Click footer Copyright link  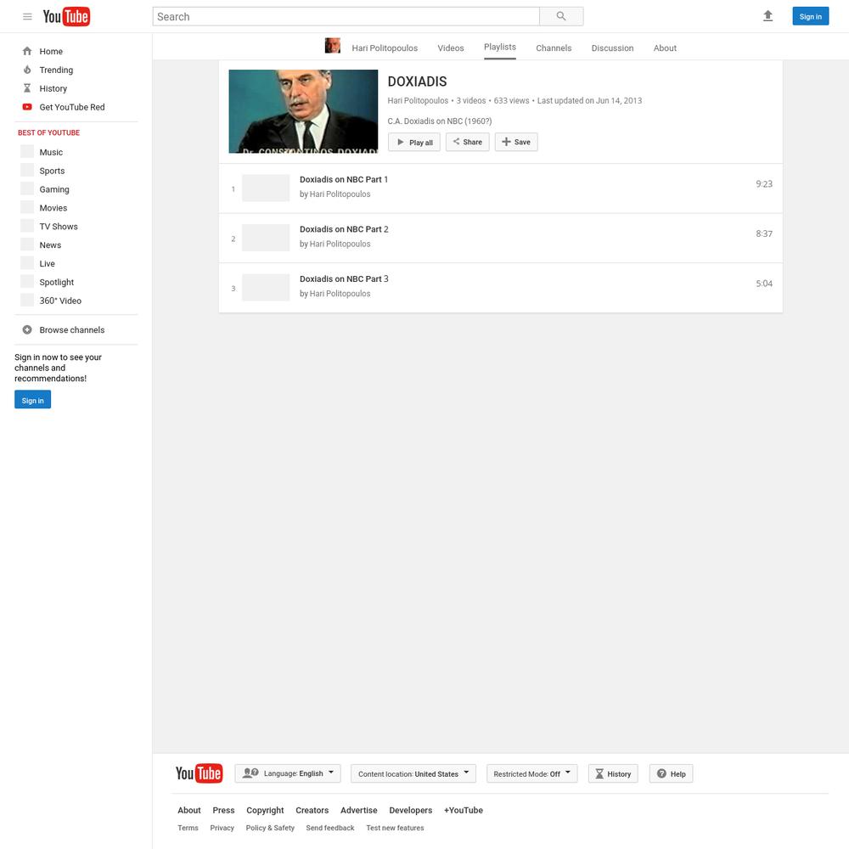[x=265, y=810]
